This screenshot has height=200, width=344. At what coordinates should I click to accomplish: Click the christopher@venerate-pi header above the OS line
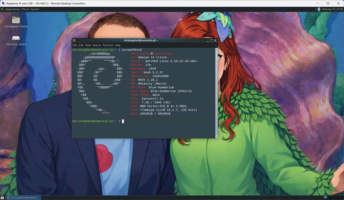pos(152,54)
